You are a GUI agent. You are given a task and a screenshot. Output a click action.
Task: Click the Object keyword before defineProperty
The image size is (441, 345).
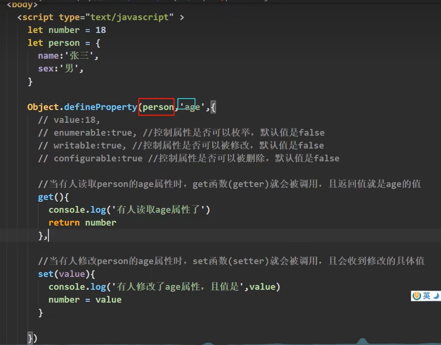pos(43,107)
